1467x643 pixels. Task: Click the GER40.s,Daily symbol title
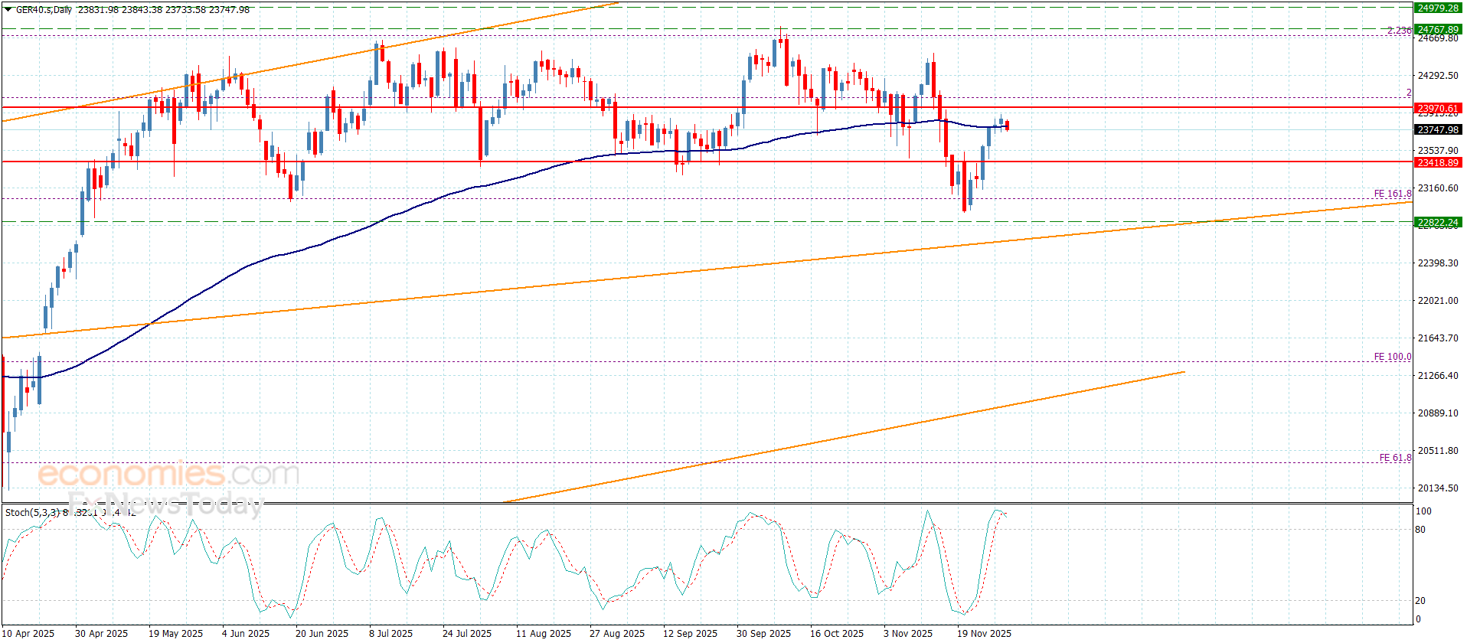[44, 10]
